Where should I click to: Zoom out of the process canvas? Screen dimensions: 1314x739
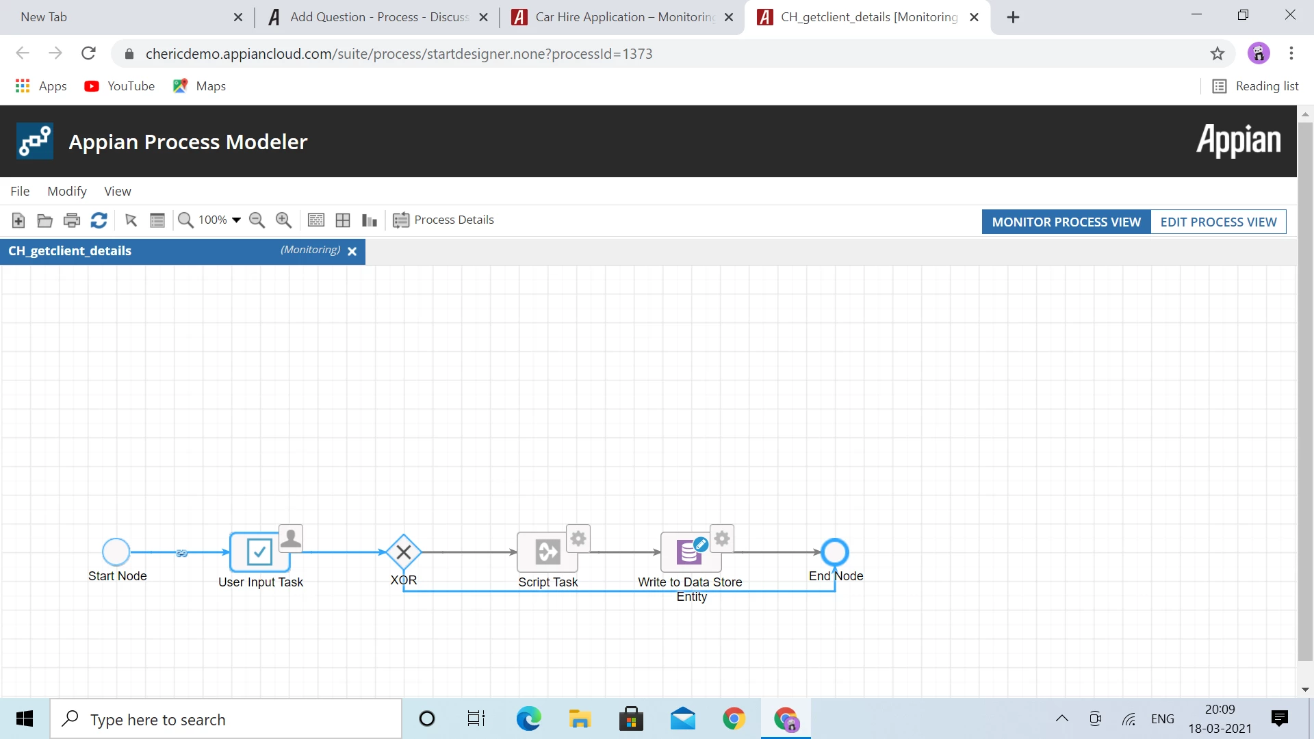pyautogui.click(x=257, y=220)
